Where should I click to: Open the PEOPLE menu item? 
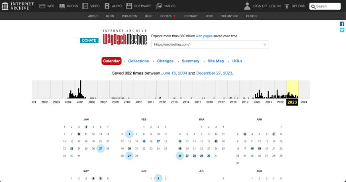tap(251, 16)
